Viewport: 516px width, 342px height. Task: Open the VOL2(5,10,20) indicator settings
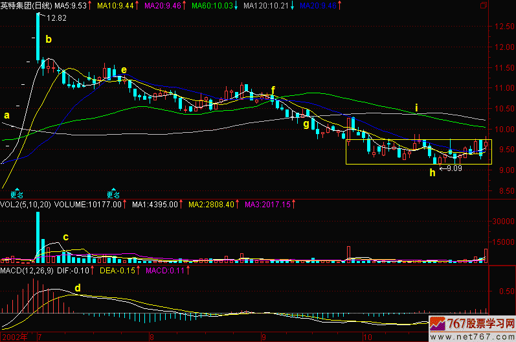coord(25,205)
